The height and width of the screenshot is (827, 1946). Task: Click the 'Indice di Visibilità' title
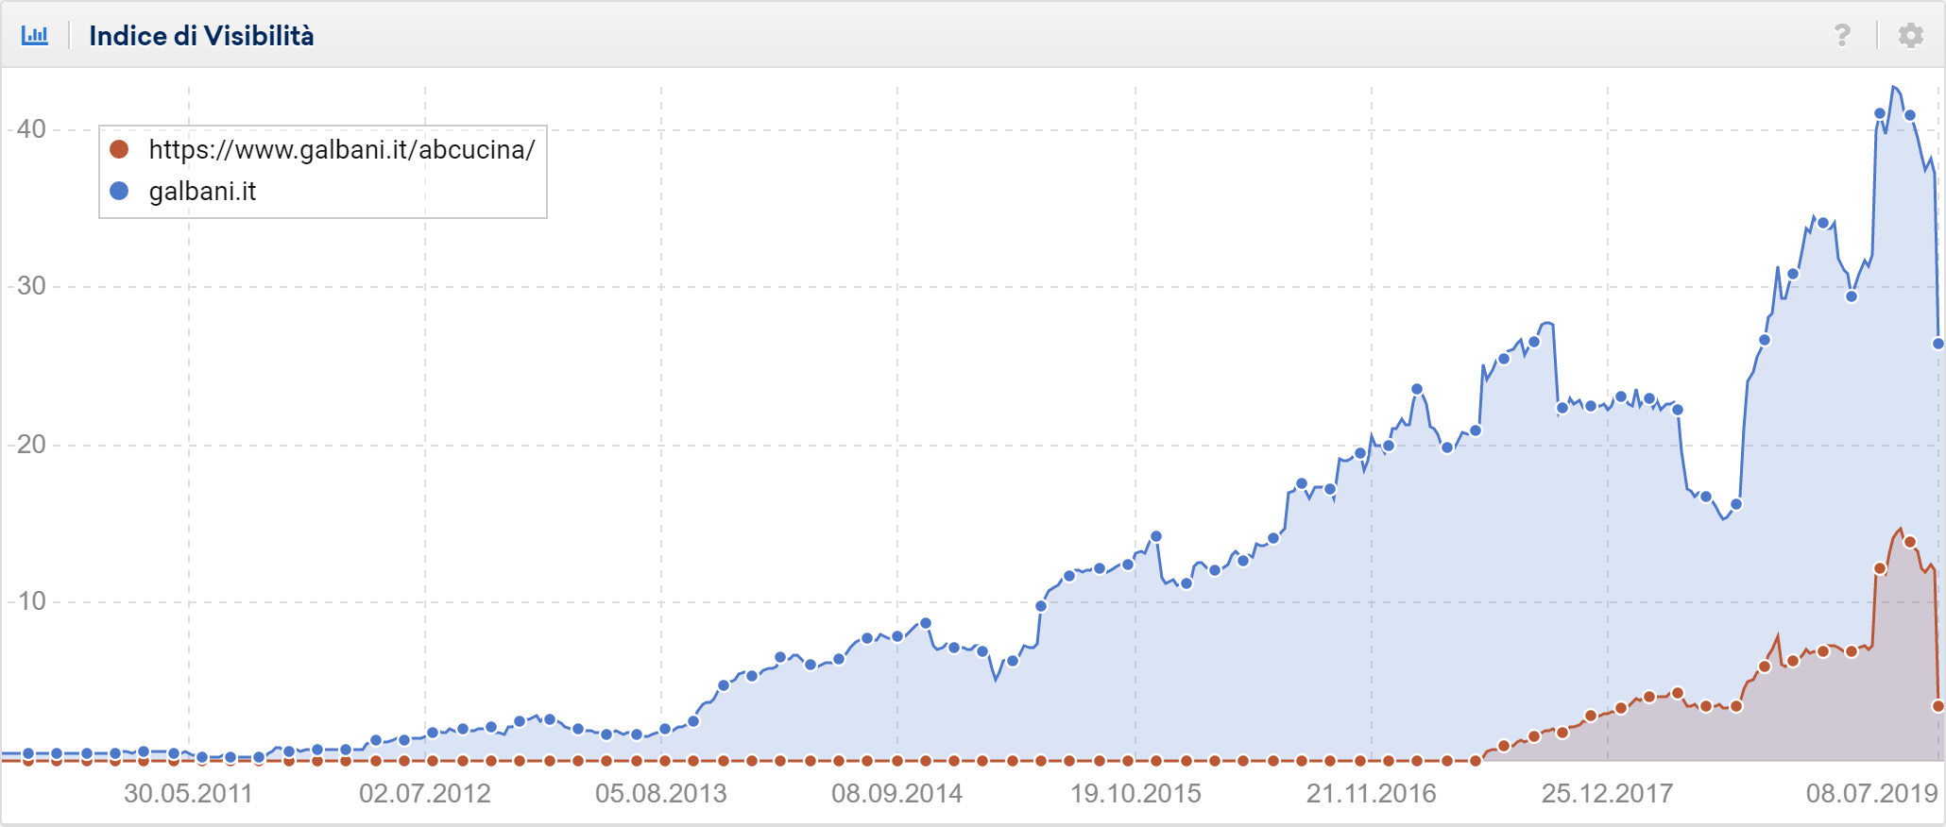click(201, 36)
